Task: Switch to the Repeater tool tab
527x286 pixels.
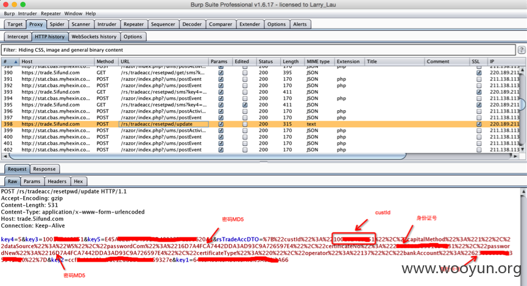Action: click(x=134, y=24)
